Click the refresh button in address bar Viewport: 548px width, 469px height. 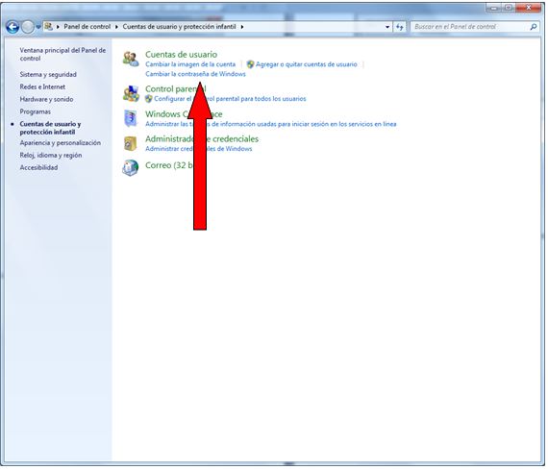click(x=400, y=27)
